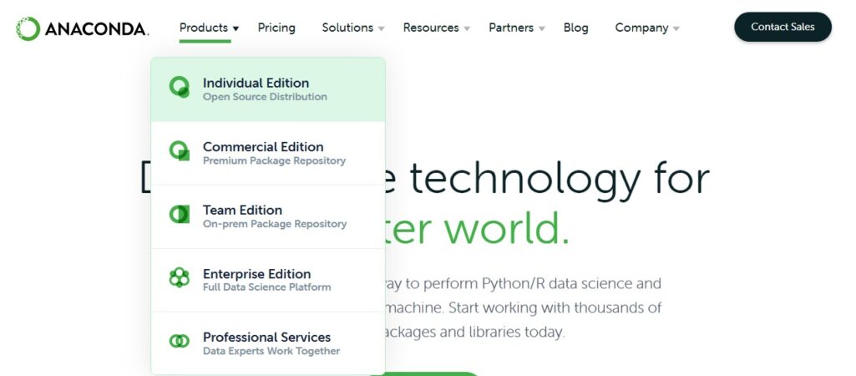Click the 'On-prem Package Repository' subtitle
Screen dimensions: 856x376
click(x=275, y=224)
